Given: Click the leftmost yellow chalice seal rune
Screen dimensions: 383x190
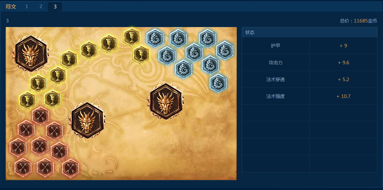Looking at the screenshot, I should point(28,100).
